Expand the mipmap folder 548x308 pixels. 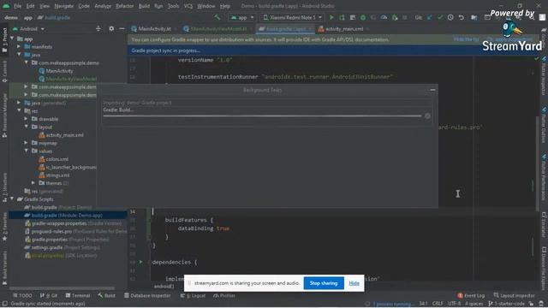point(26,143)
